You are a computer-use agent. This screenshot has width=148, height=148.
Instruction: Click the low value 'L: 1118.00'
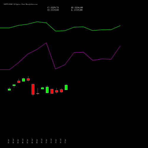[77, 10]
